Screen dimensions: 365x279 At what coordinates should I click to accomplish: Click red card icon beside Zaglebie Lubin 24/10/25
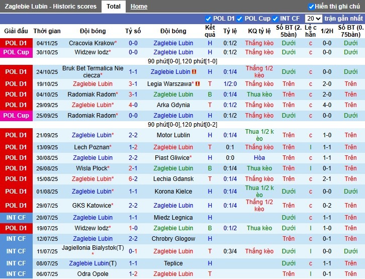(x=194, y=72)
